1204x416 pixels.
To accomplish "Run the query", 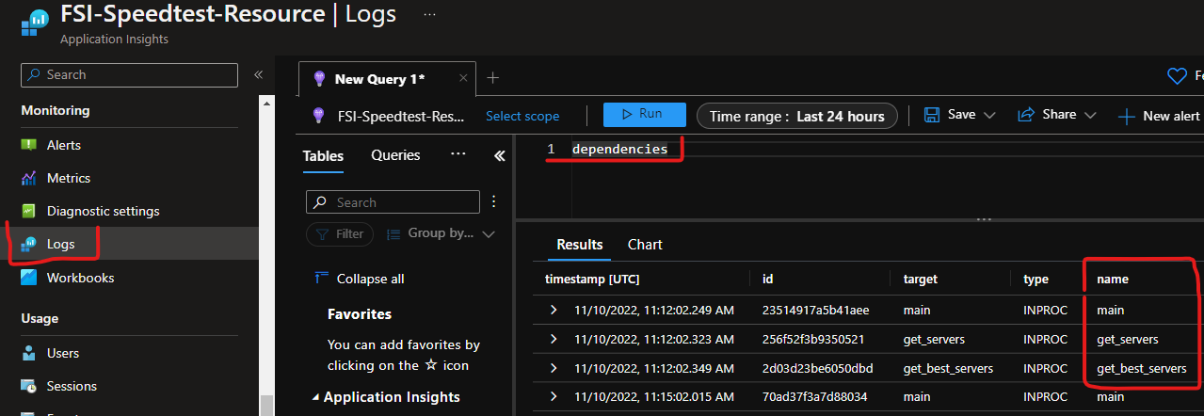I will (x=645, y=114).
